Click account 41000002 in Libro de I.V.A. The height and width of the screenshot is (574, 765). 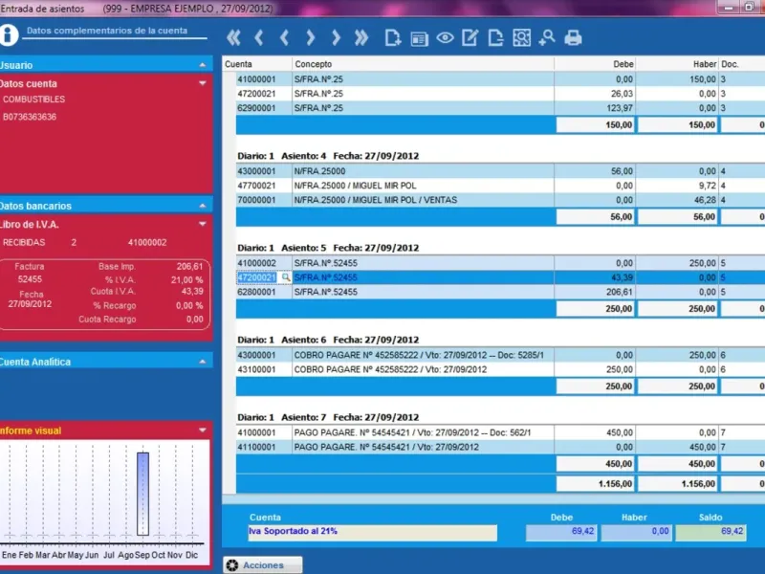(x=147, y=243)
